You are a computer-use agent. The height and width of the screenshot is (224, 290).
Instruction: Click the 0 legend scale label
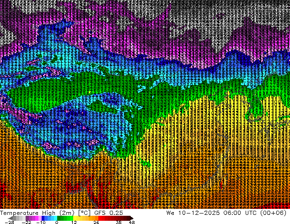pos(57,222)
